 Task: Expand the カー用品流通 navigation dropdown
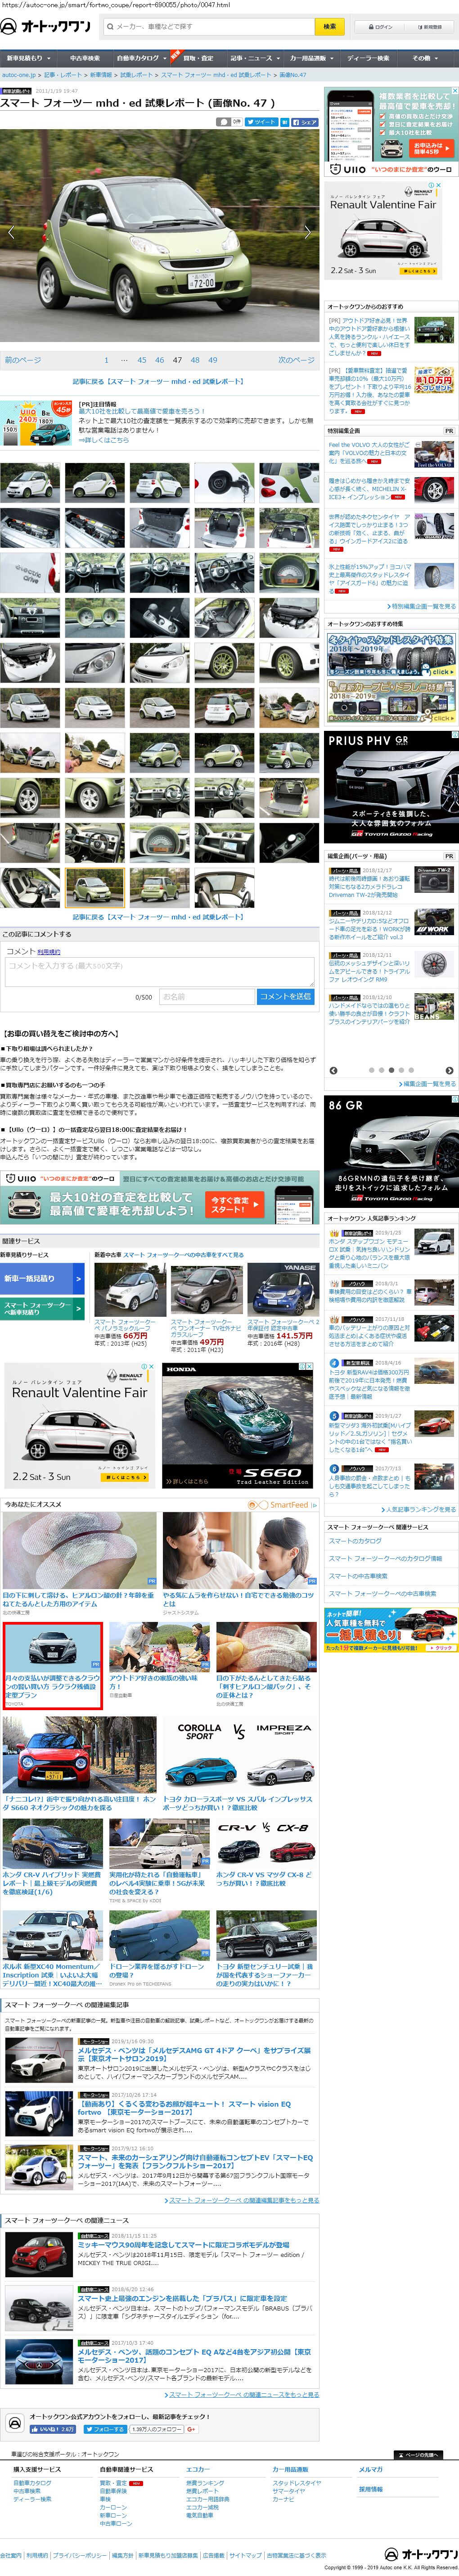tap(312, 58)
